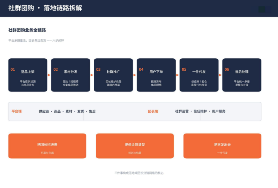278x188 pixels.
Task: Select the step title 售后处理
Action: tap(242, 72)
